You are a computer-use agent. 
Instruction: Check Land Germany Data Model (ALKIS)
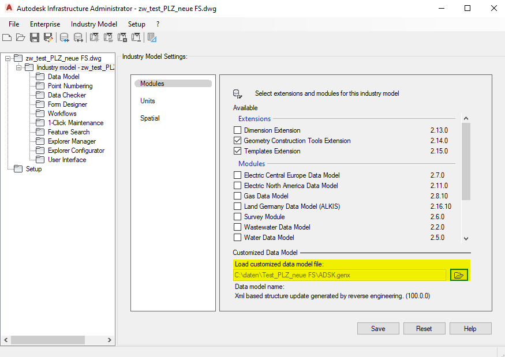coord(237,206)
